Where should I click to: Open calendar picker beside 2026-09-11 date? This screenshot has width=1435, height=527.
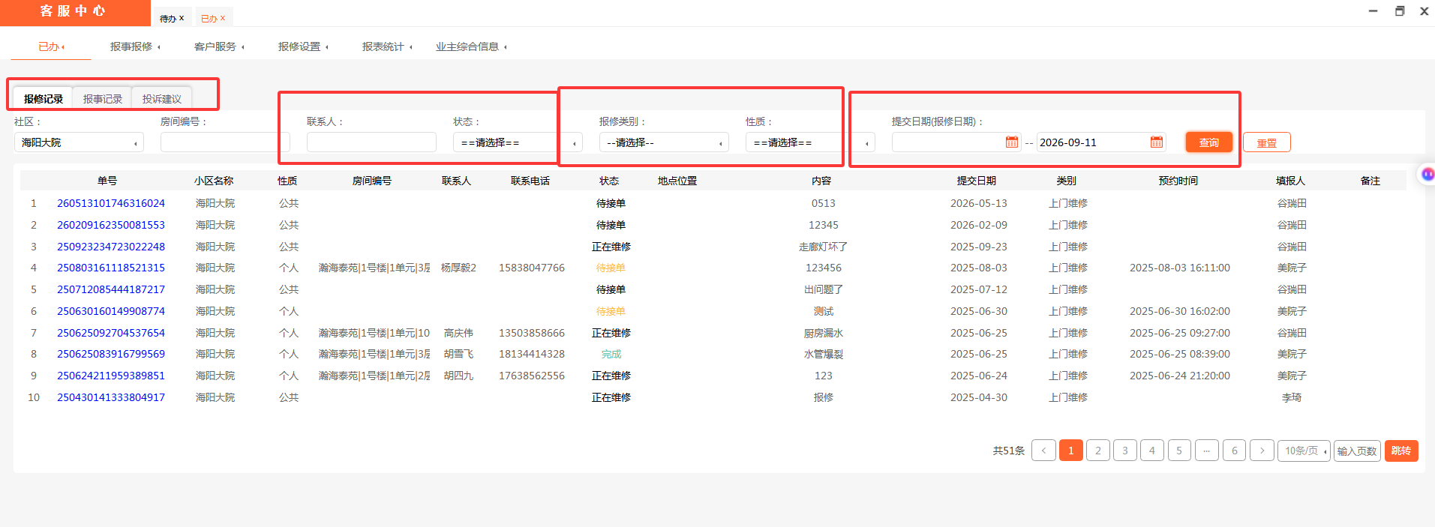click(x=1156, y=142)
